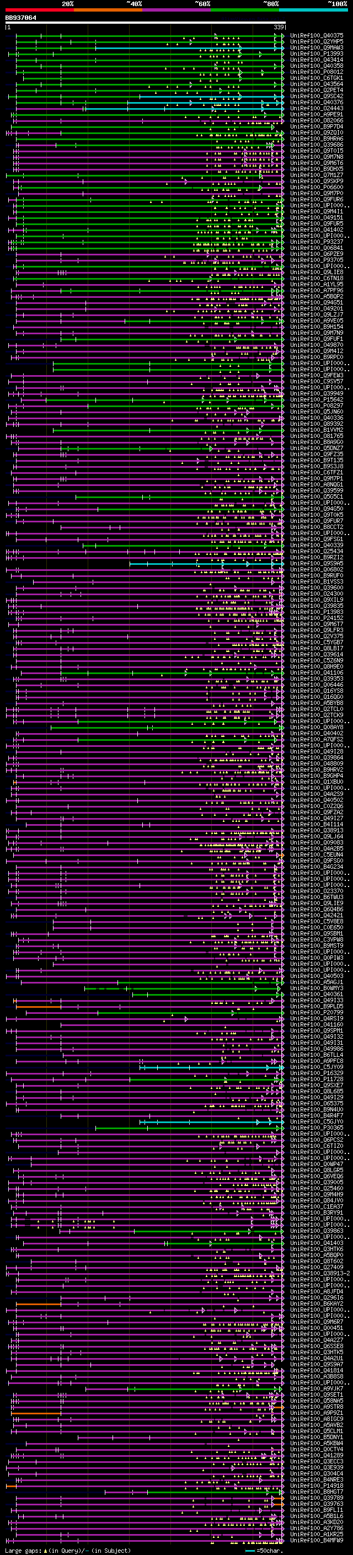
Task: Choose entry UniRef100_A9VJK7
Action: point(317,1389)
